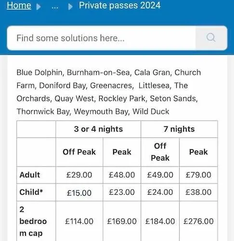Click the Child 7 nights peak £38.00 cell
The height and width of the screenshot is (241, 234).
[x=198, y=192]
